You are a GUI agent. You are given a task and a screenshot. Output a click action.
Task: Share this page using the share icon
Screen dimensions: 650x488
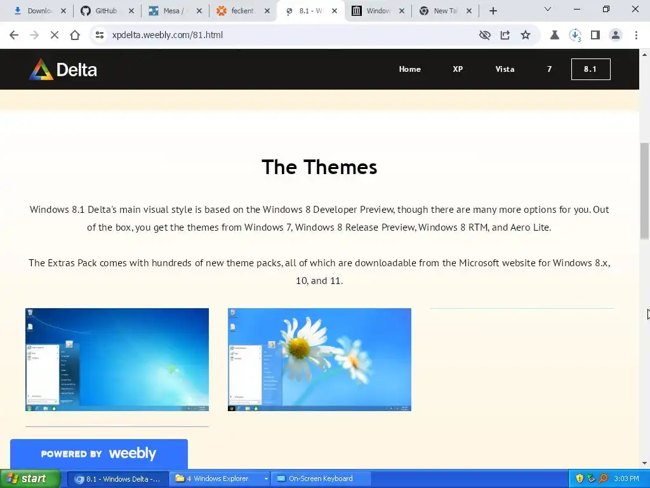pyautogui.click(x=505, y=35)
